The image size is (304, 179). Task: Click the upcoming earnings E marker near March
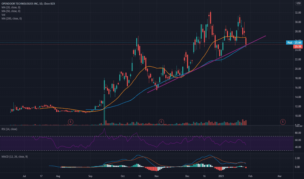[283, 122]
